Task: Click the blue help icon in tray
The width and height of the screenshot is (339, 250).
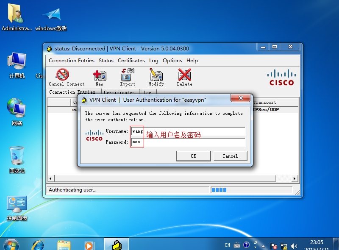Action: (246, 245)
